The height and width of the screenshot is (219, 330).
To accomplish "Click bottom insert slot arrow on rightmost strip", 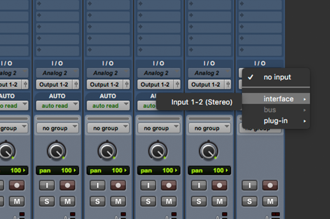I will coord(242,50).
